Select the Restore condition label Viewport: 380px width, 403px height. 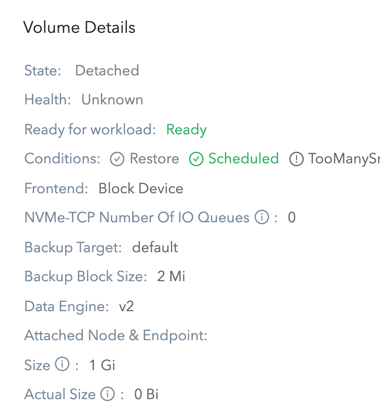pyautogui.click(x=154, y=158)
